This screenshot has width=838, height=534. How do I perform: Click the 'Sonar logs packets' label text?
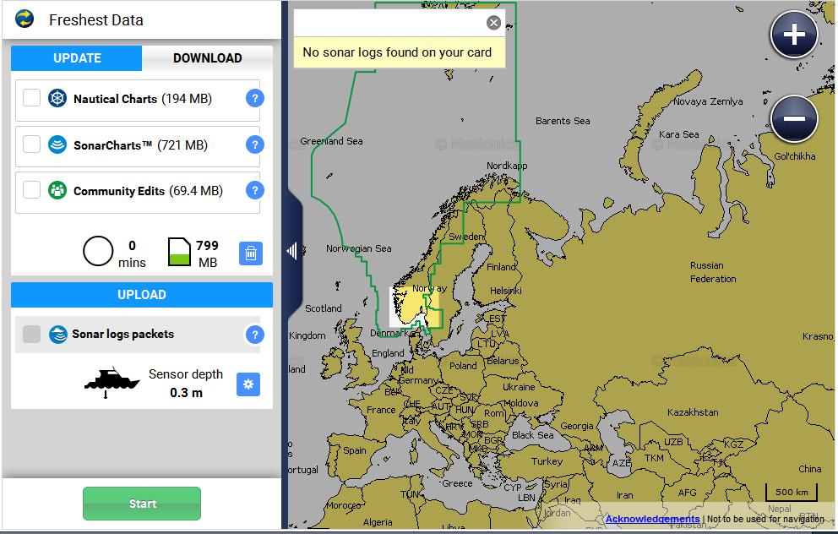(x=123, y=334)
